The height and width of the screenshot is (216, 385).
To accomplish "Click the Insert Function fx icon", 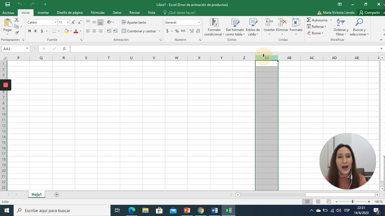I will (x=64, y=49).
